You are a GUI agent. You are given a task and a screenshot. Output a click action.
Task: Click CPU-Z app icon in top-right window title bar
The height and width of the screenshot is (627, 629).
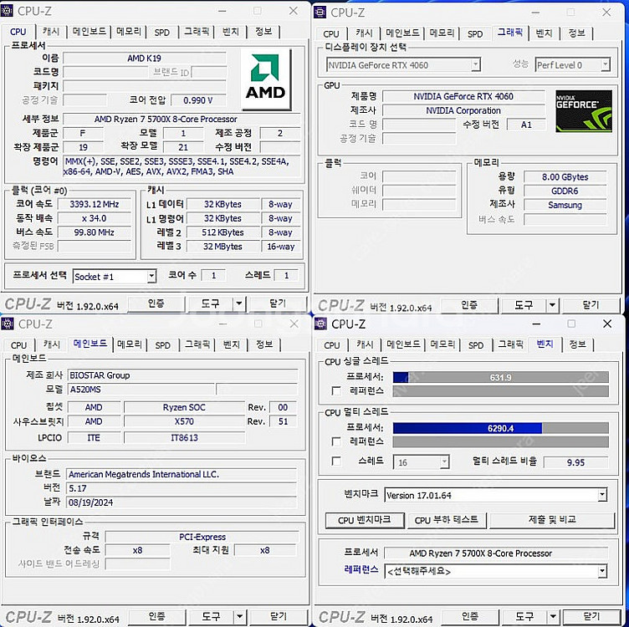click(x=320, y=12)
